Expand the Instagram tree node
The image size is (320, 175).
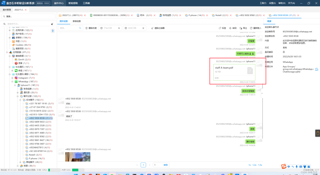pos(12,78)
